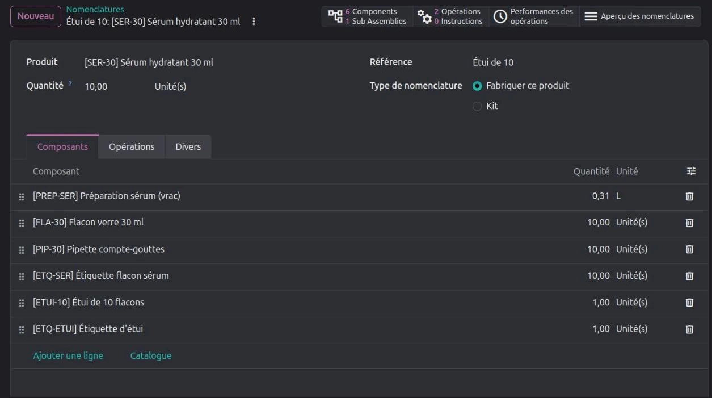Click trash icon for Flacon verre 30 ml
712x398 pixels.
coord(689,223)
